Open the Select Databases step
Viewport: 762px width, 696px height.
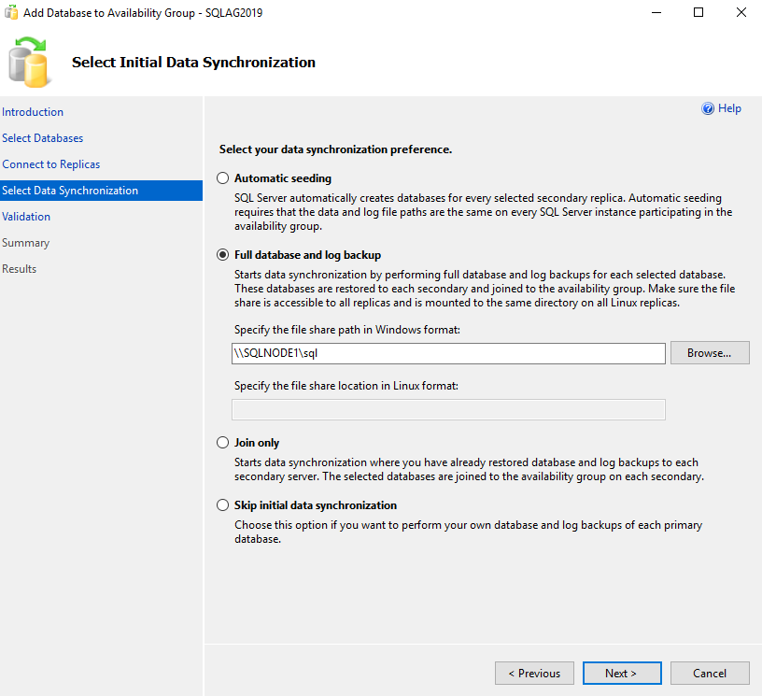43,138
